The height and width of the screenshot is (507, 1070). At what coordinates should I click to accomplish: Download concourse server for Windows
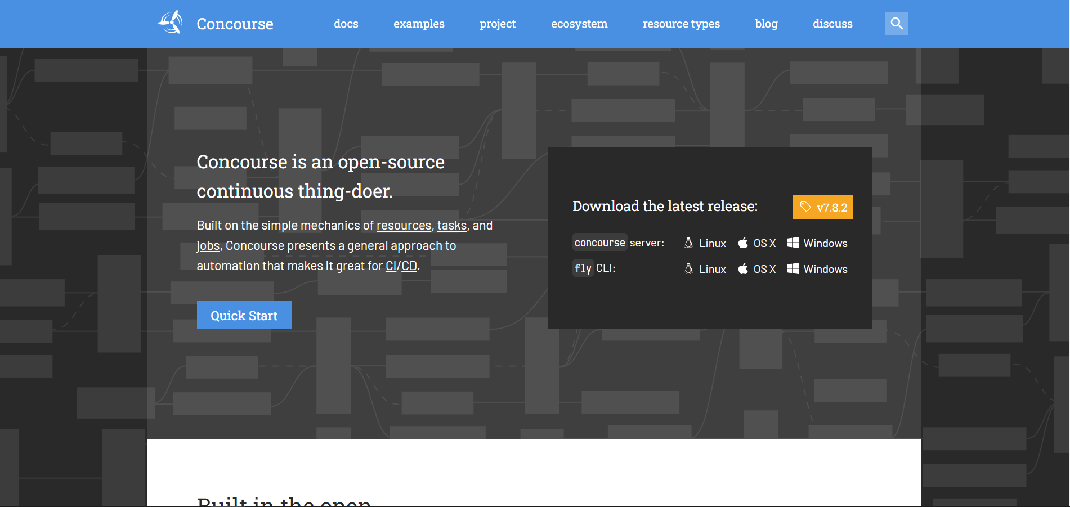coord(817,243)
